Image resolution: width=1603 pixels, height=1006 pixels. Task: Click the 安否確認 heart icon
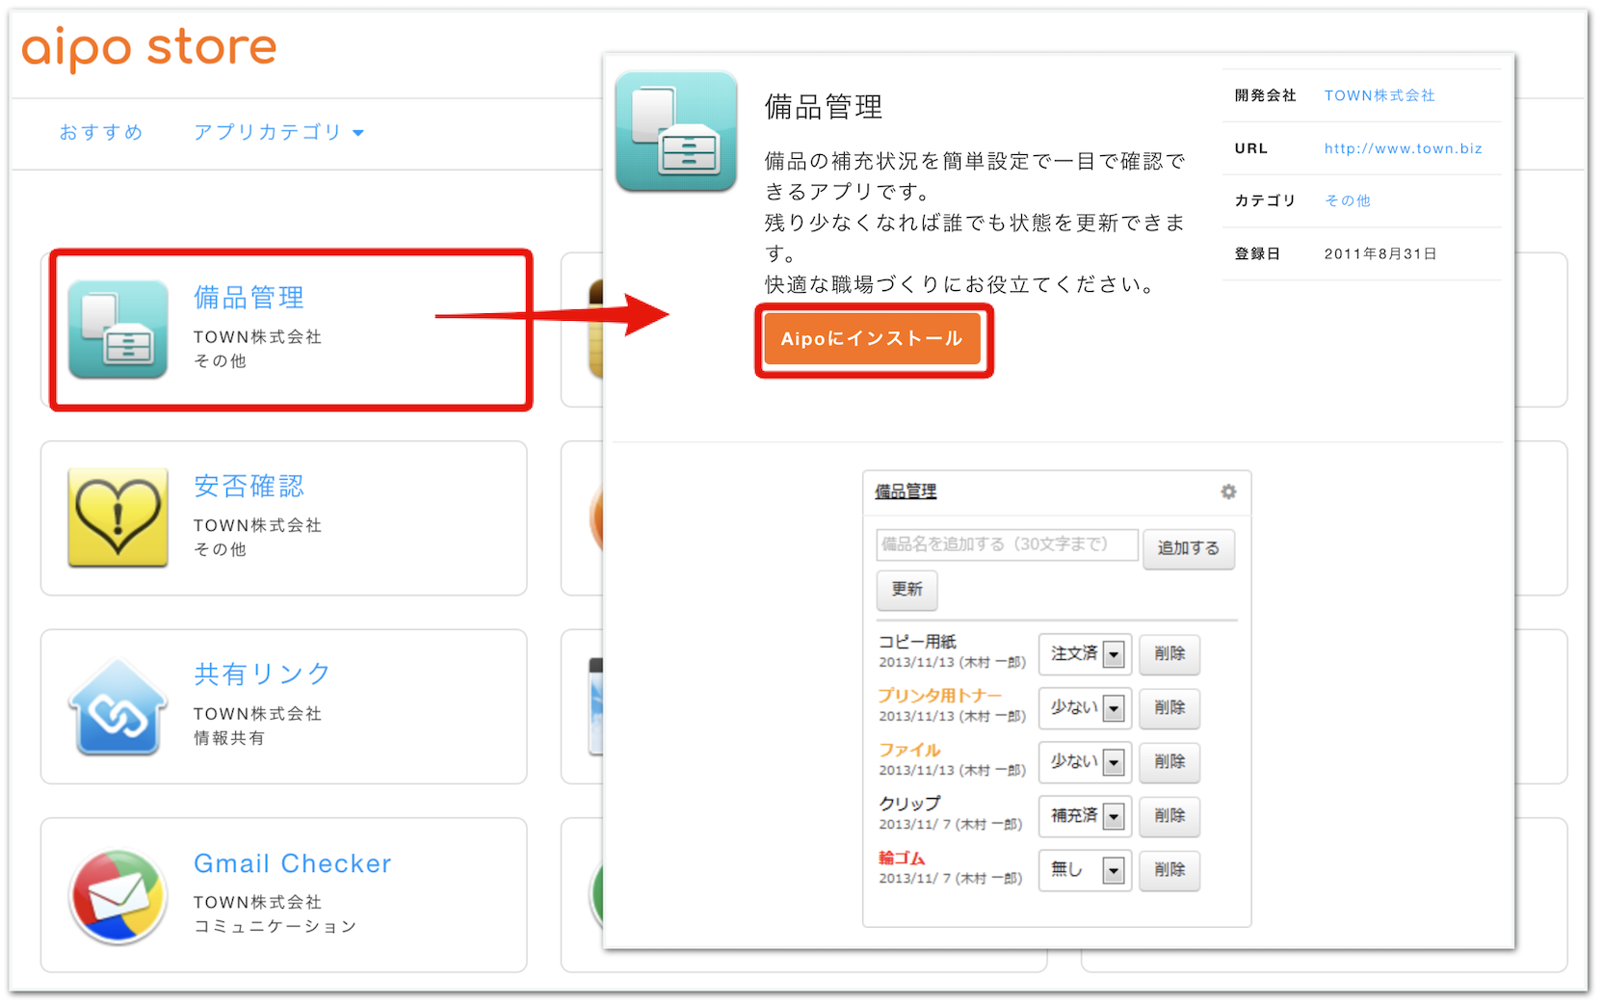pos(118,517)
